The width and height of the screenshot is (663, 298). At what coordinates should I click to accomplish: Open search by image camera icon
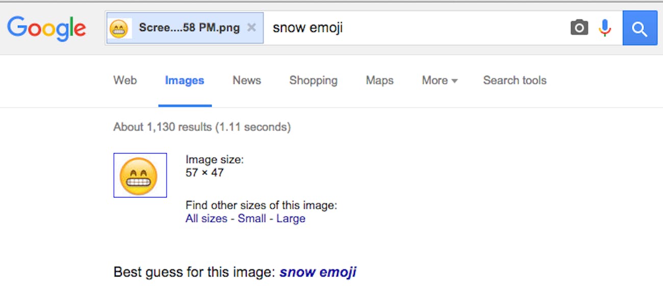click(579, 28)
